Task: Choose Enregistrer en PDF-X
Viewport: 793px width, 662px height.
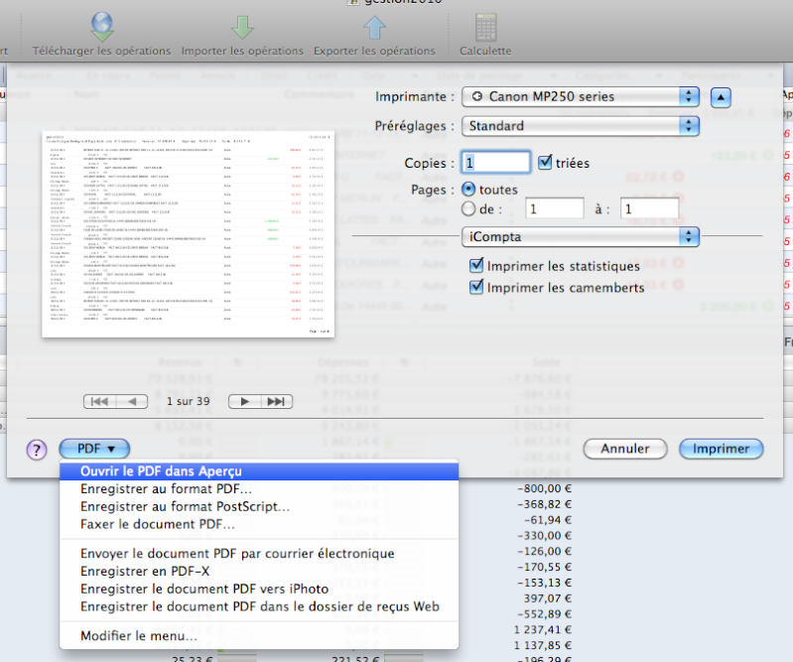Action: pyautogui.click(x=259, y=572)
